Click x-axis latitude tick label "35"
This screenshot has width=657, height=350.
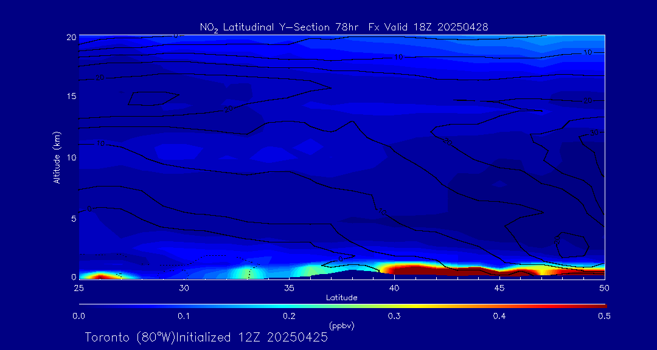tap(289, 288)
